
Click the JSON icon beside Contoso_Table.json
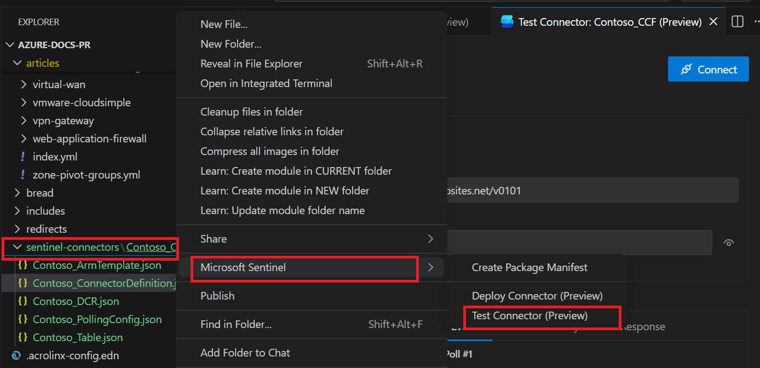pos(23,337)
